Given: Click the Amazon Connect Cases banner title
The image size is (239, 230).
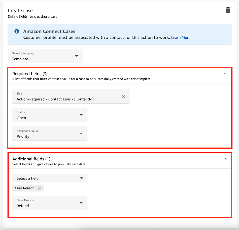Looking at the screenshot, I should [49, 31].
